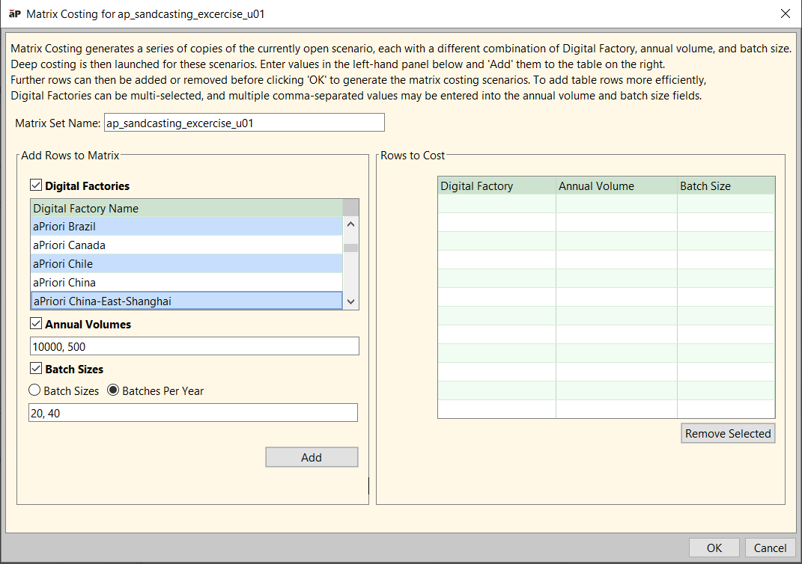This screenshot has width=802, height=564.
Task: Focus the batch values input field
Action: tap(193, 413)
